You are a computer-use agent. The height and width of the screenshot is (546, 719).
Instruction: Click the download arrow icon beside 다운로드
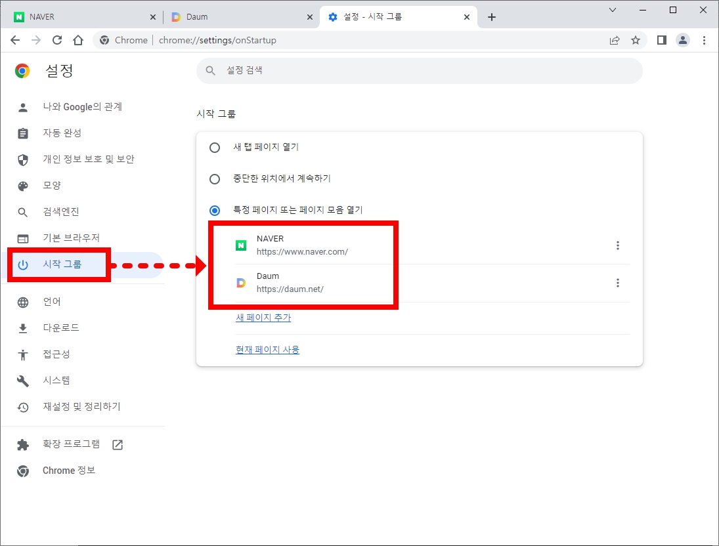click(x=22, y=329)
